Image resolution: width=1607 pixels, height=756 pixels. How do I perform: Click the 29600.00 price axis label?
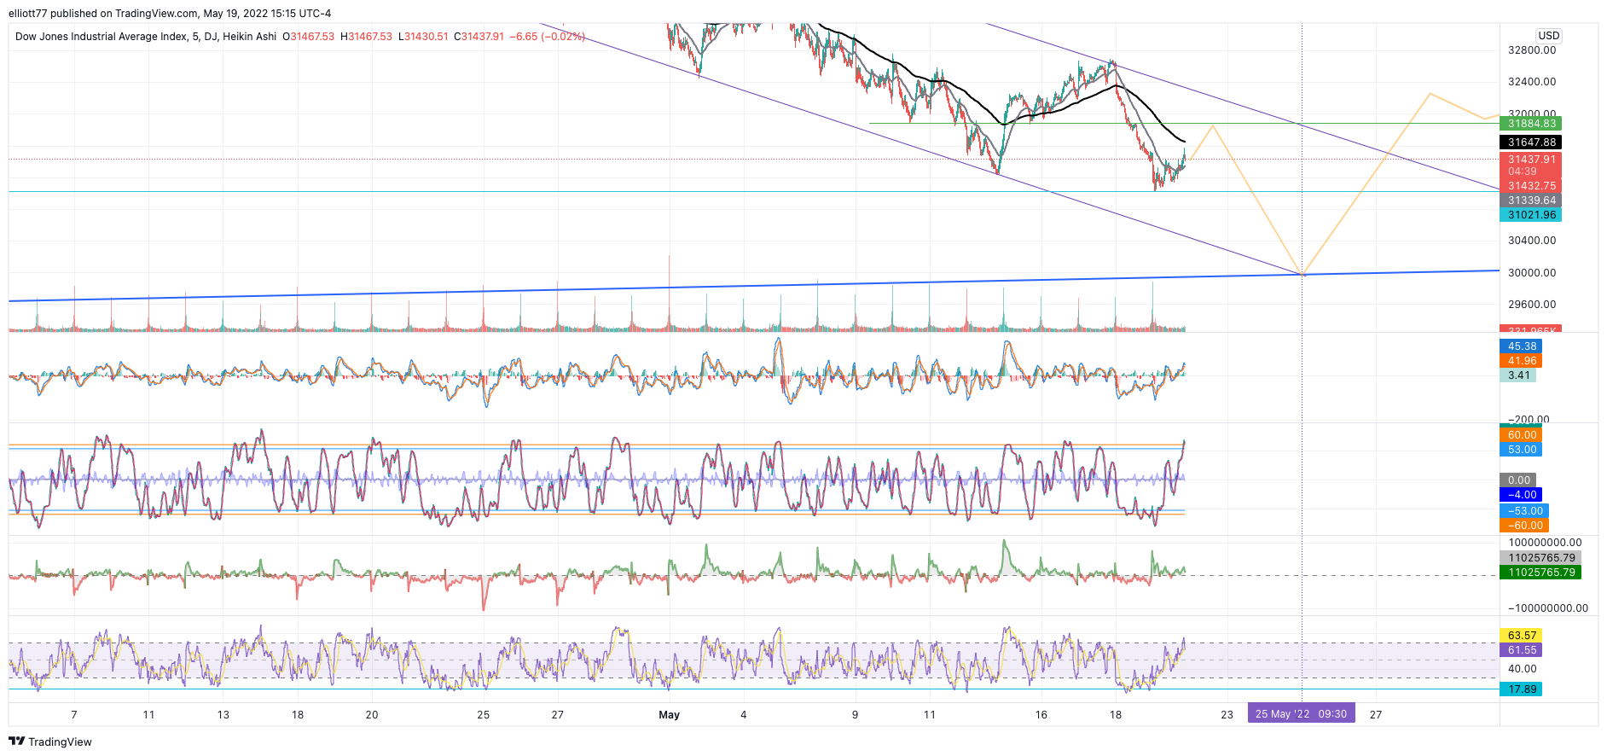pos(1532,305)
